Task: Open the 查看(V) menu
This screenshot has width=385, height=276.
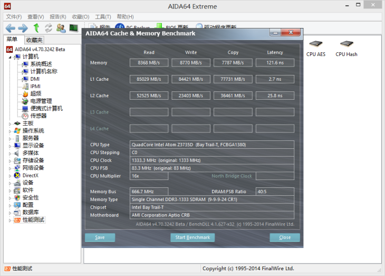Action: [x=36, y=17]
